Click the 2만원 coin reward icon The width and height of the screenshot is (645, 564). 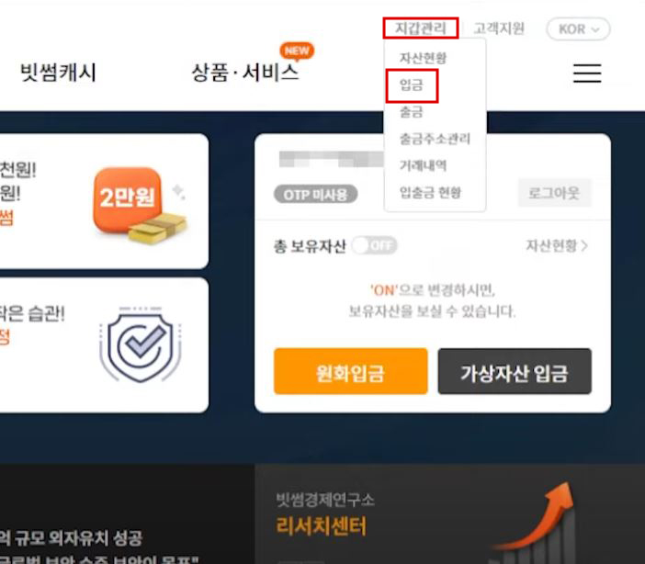point(139,205)
